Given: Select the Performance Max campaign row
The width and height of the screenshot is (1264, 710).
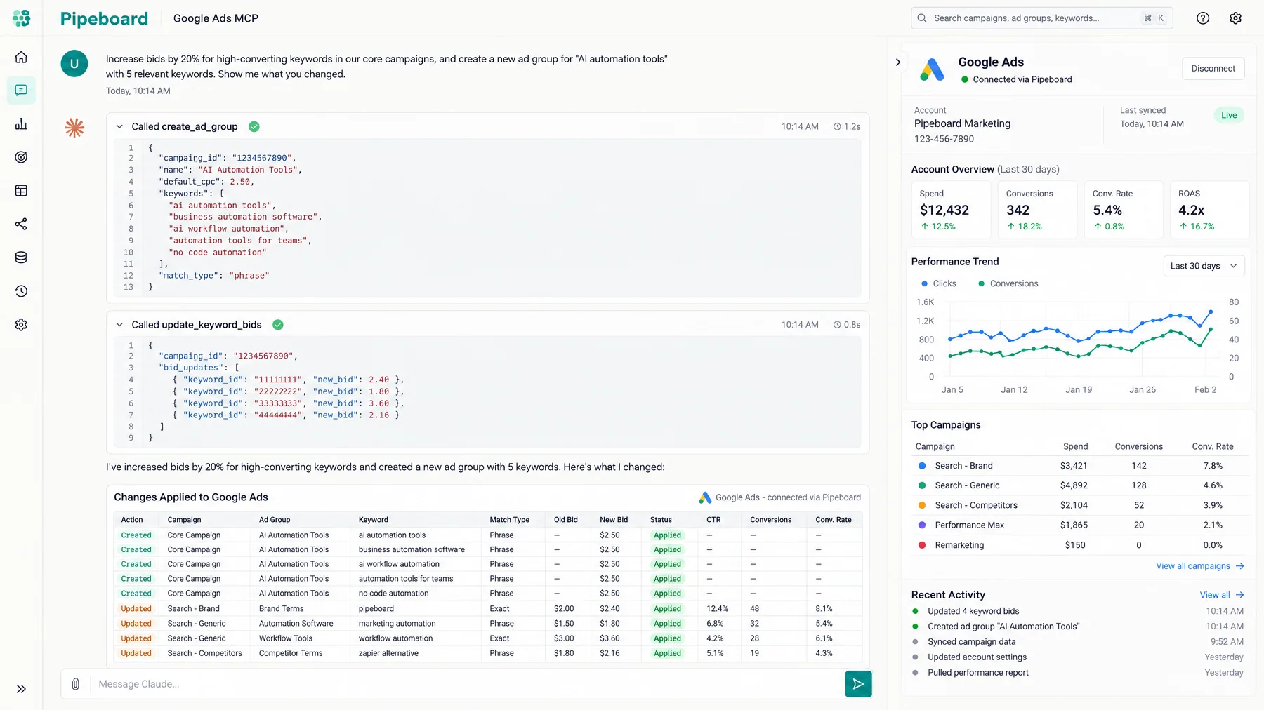Looking at the screenshot, I should 1079,525.
